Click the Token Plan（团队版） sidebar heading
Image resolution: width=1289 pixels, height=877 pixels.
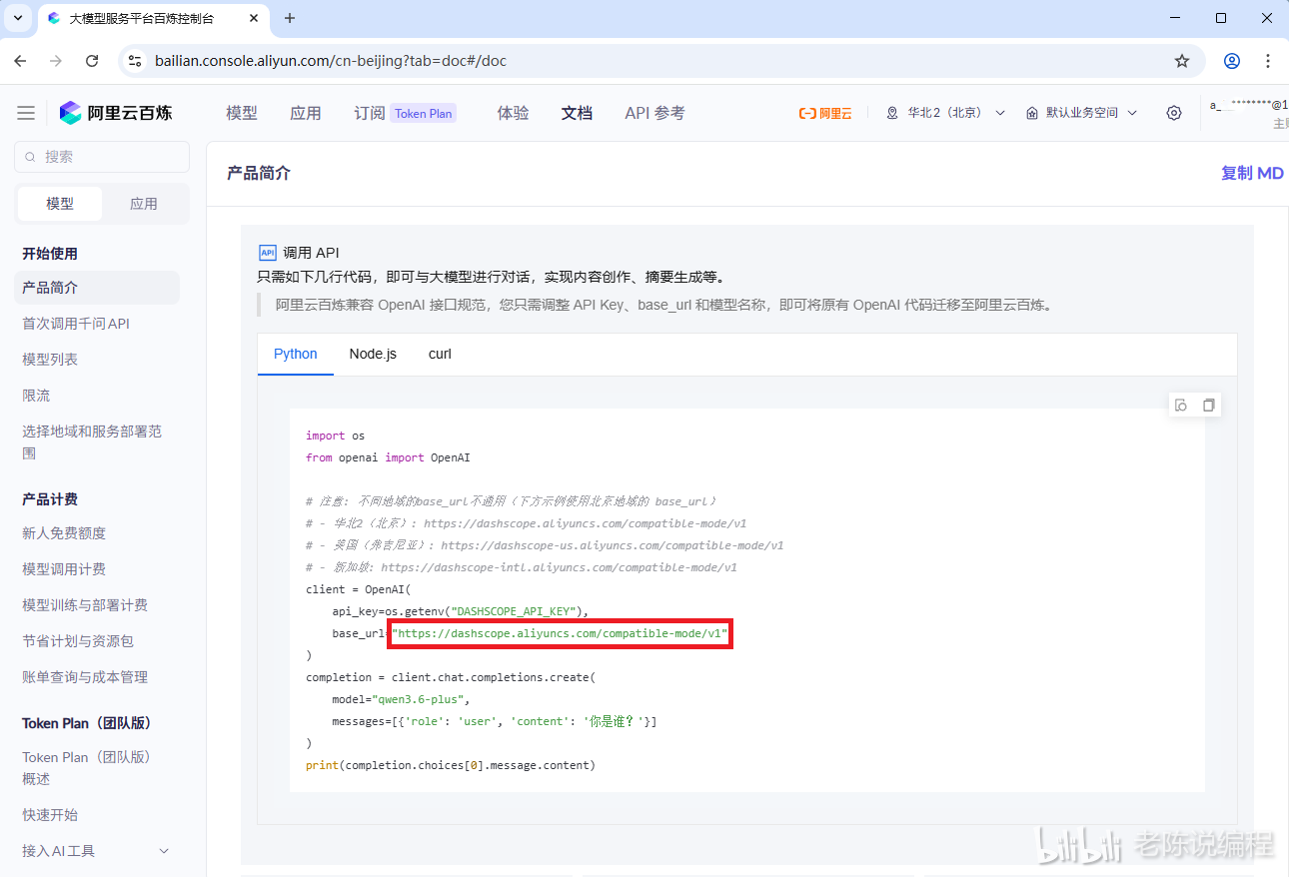(x=87, y=723)
